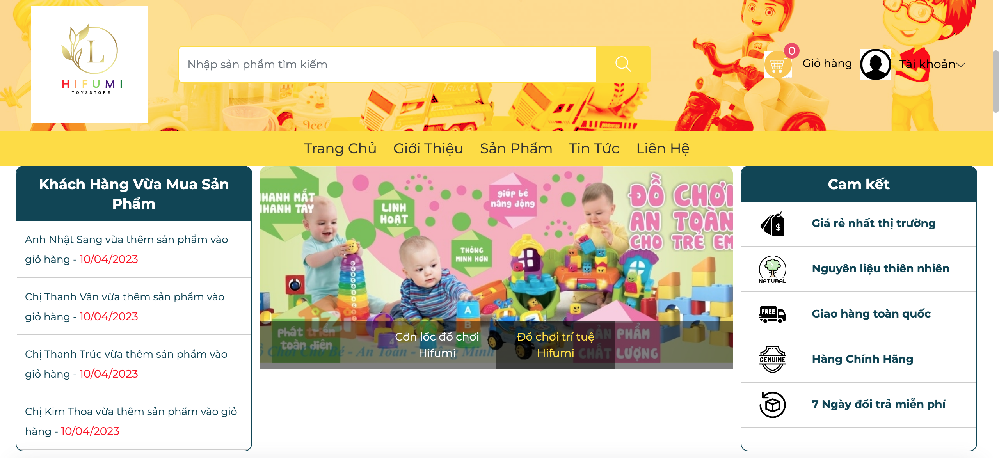Viewport: 999px width, 458px height.
Task: Click the magnifying glass search button
Action: point(623,64)
